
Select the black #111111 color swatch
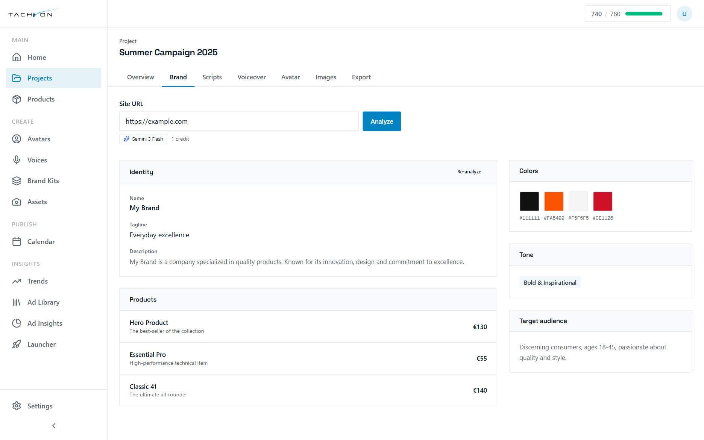pos(529,201)
